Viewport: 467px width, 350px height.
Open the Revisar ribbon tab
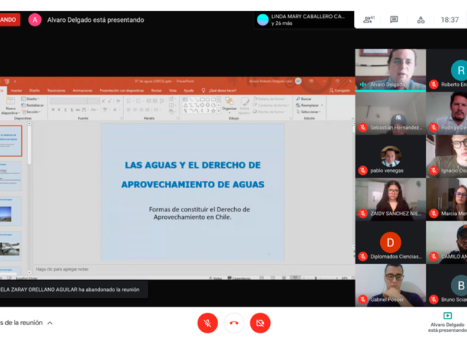(156, 90)
